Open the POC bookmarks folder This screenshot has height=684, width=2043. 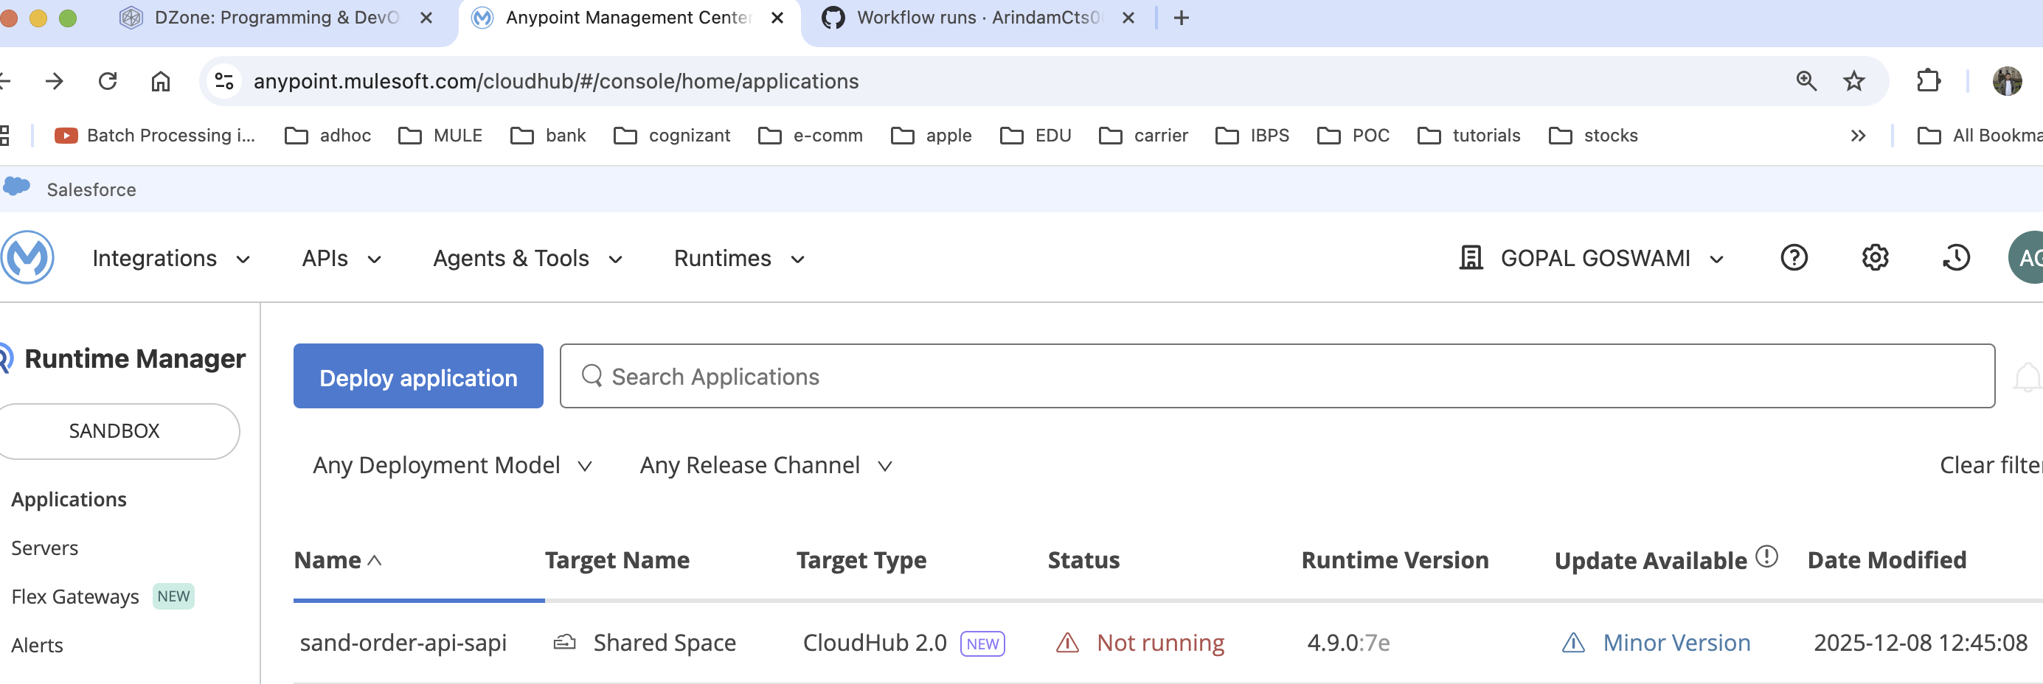[x=1353, y=136]
